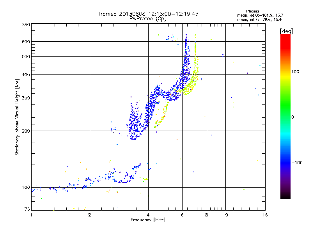The height and width of the screenshot is (234, 312).
Task: Click the y-axis '200' tick label
Action: click(x=26, y=131)
